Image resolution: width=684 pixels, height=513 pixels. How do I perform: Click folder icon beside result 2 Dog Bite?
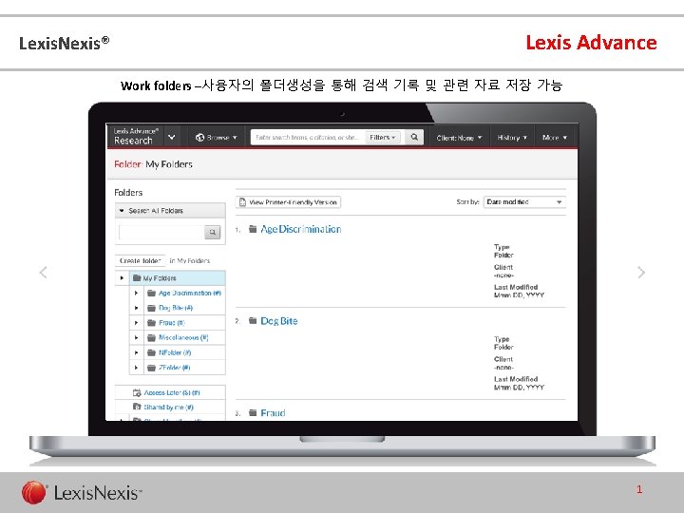[253, 321]
